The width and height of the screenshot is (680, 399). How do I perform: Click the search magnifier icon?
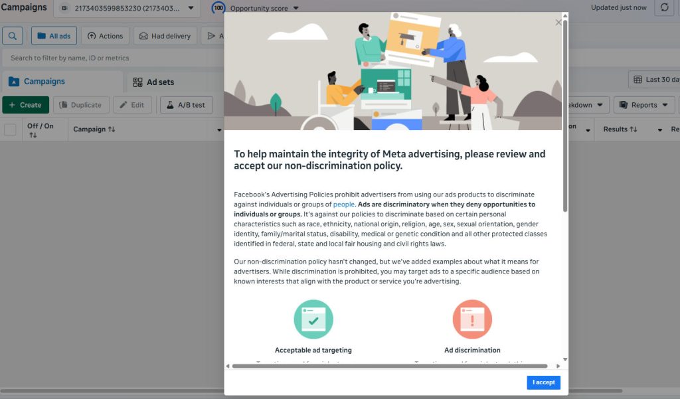(13, 36)
